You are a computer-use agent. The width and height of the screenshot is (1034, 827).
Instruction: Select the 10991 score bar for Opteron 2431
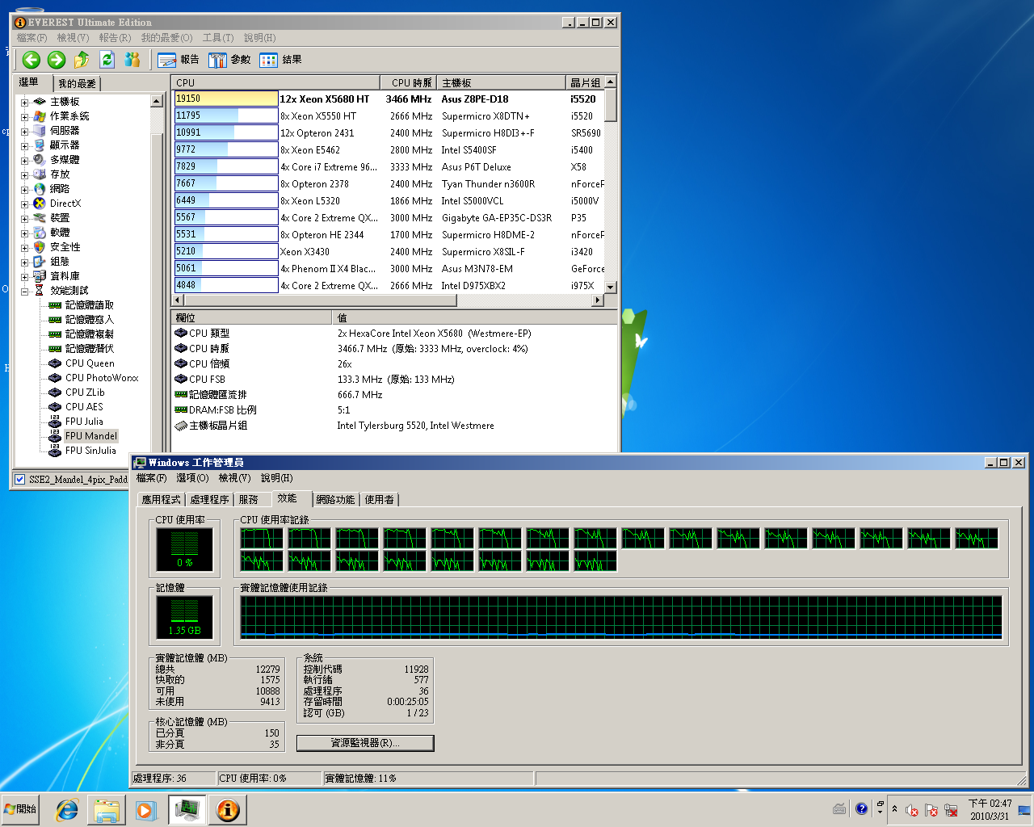(226, 132)
